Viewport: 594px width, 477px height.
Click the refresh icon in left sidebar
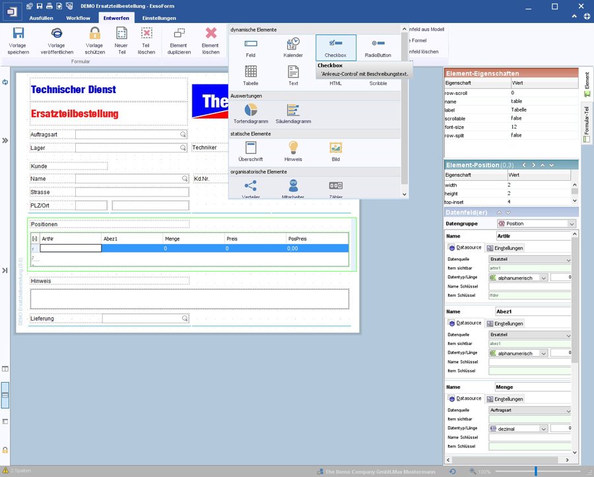click(5, 82)
